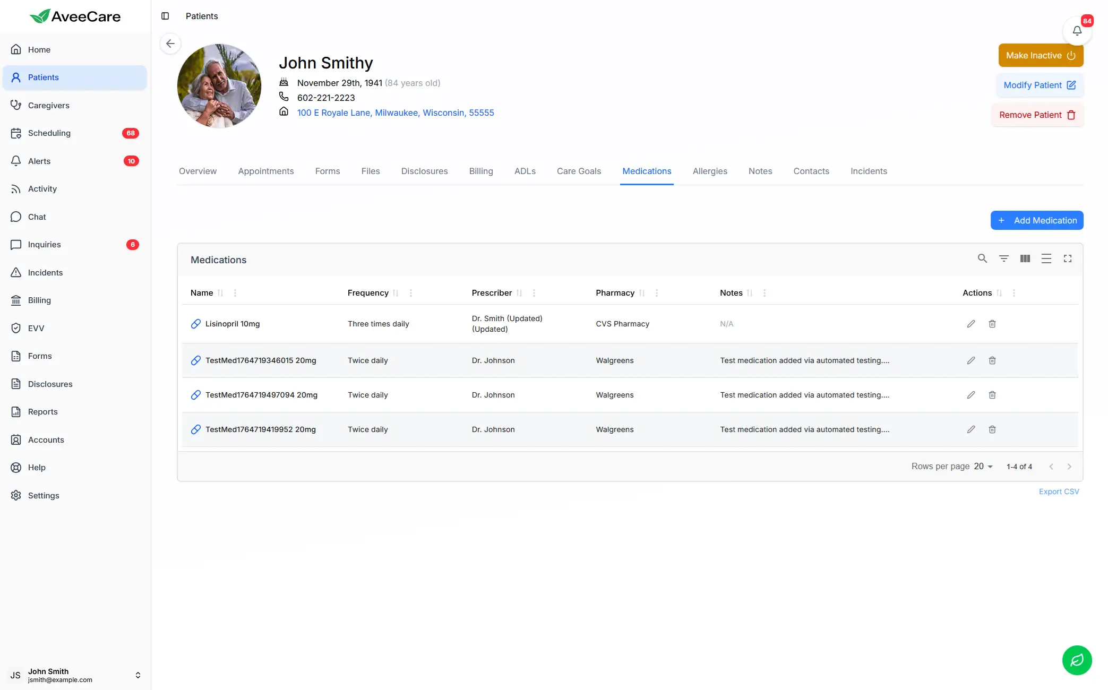Expand John Smith account switcher
This screenshot has height=690, width=1108.
point(138,675)
